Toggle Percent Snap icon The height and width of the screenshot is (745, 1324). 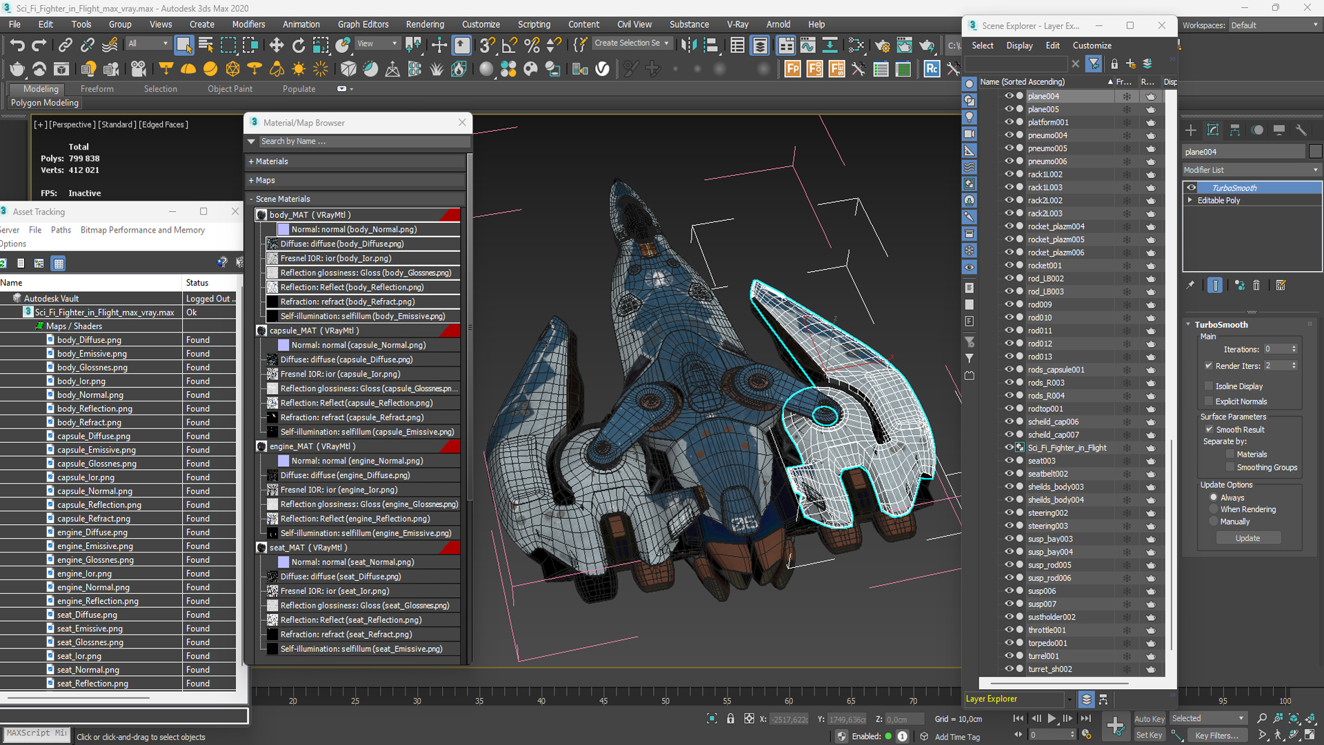532,46
